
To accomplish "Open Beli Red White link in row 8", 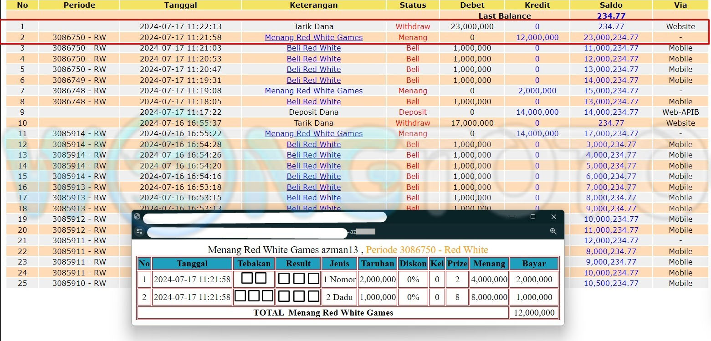I will click(313, 102).
